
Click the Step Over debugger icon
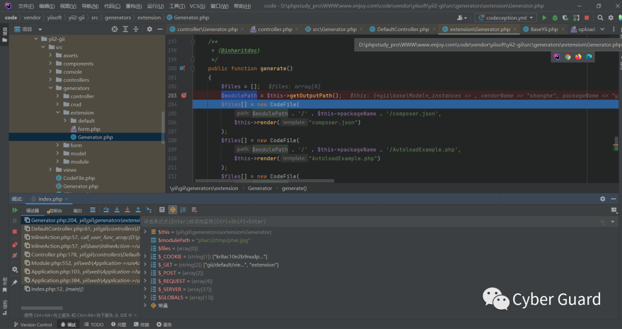[107, 210]
